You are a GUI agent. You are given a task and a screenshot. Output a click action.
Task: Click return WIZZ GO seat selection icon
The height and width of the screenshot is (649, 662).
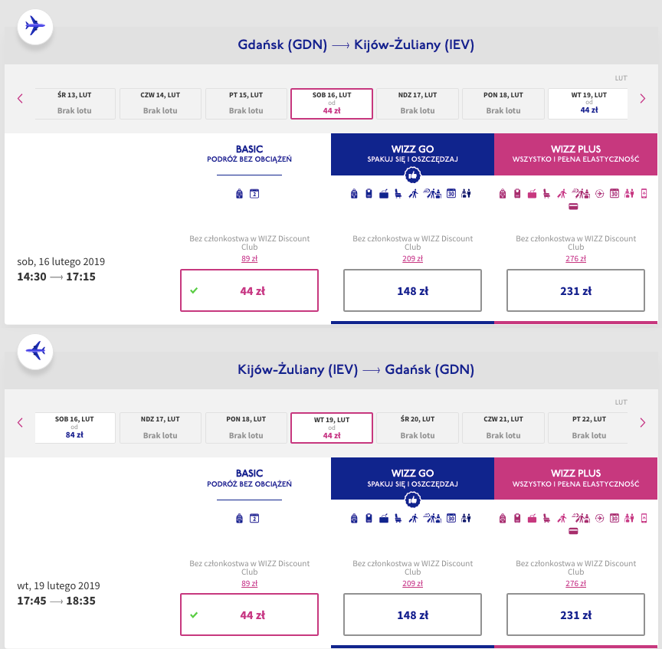coord(398,518)
